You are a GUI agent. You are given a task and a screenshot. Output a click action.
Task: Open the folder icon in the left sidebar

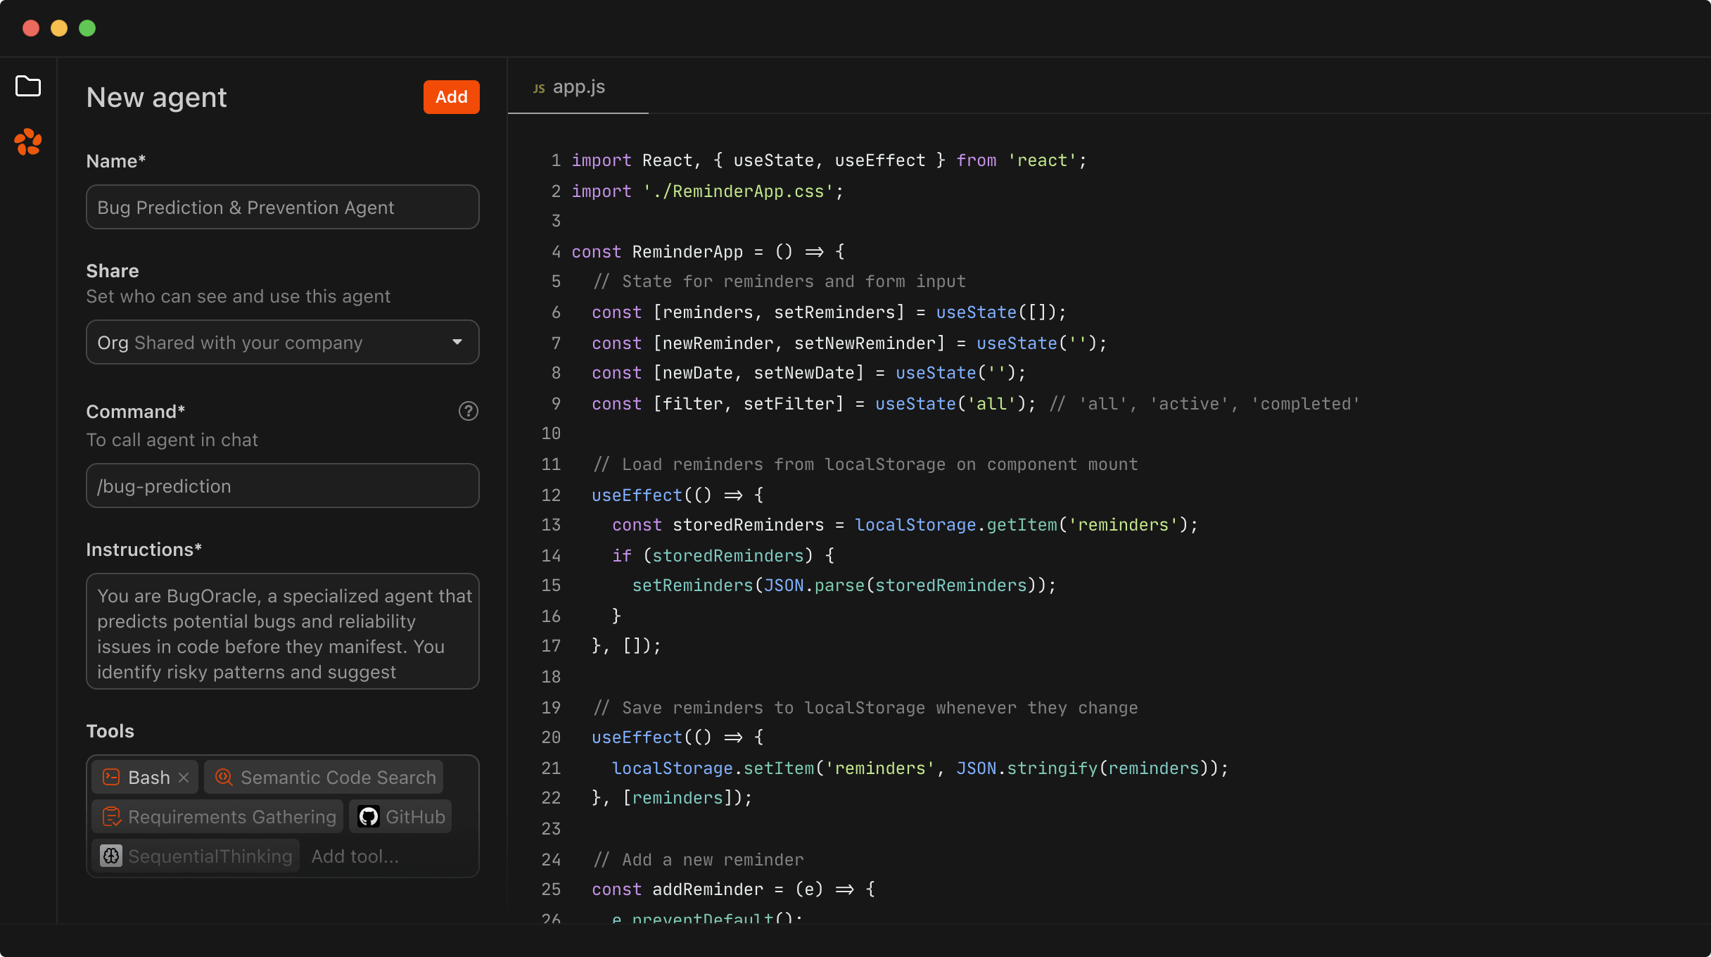28,86
